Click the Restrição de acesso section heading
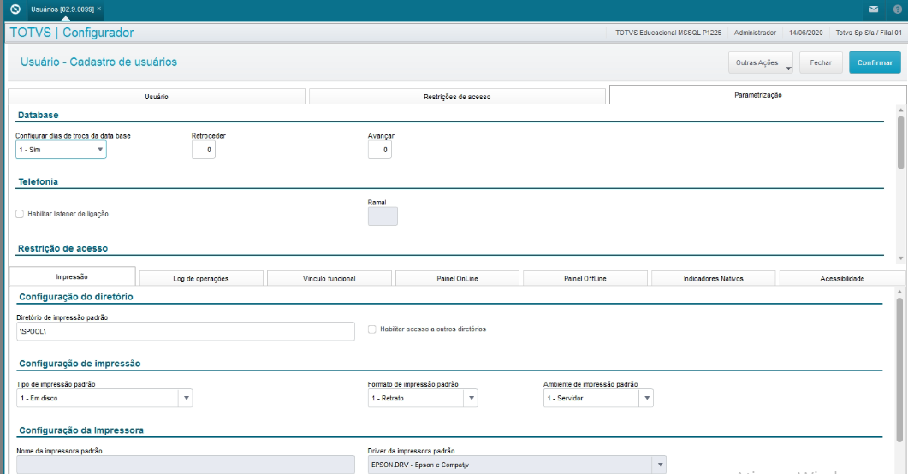This screenshot has width=908, height=474. (x=62, y=248)
